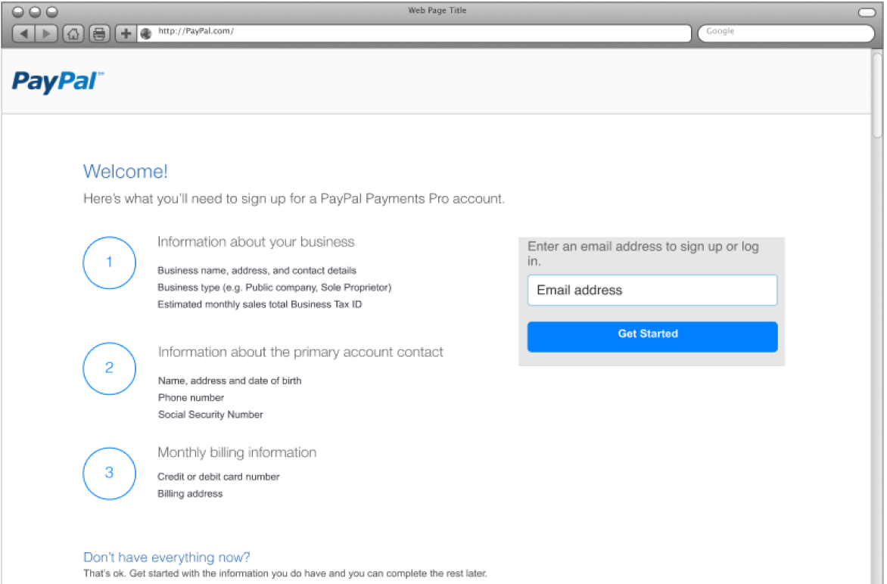Click the step 3 circle icon

coord(109,474)
